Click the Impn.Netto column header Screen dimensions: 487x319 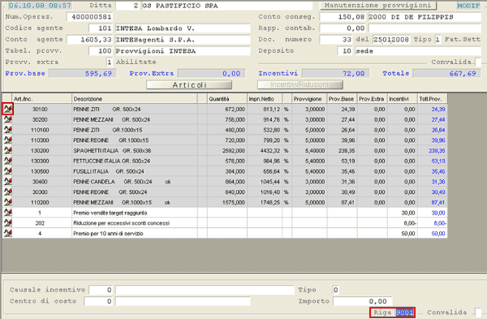coord(264,99)
